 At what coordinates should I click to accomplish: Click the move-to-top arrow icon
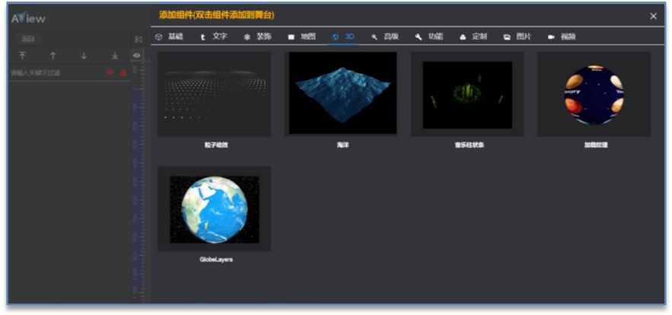(x=22, y=56)
